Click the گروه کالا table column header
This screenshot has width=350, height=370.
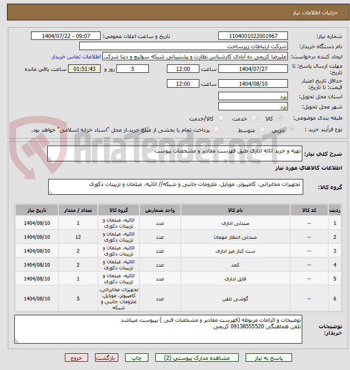[119, 210]
